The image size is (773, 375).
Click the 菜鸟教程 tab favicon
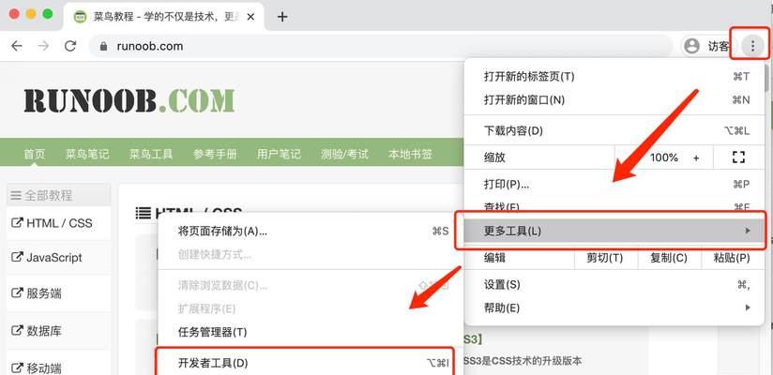(x=80, y=17)
